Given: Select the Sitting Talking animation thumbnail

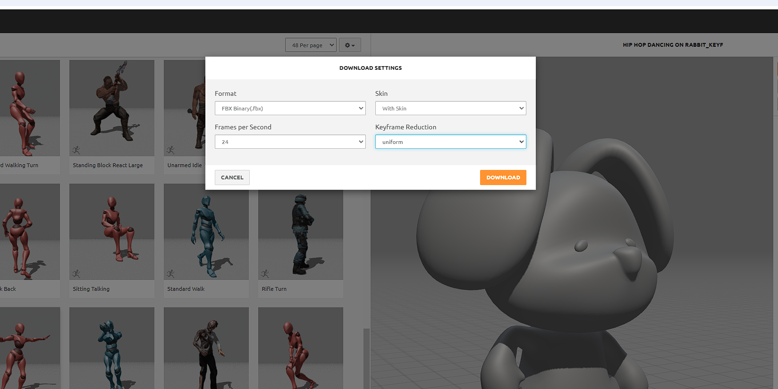Looking at the screenshot, I should [x=112, y=231].
